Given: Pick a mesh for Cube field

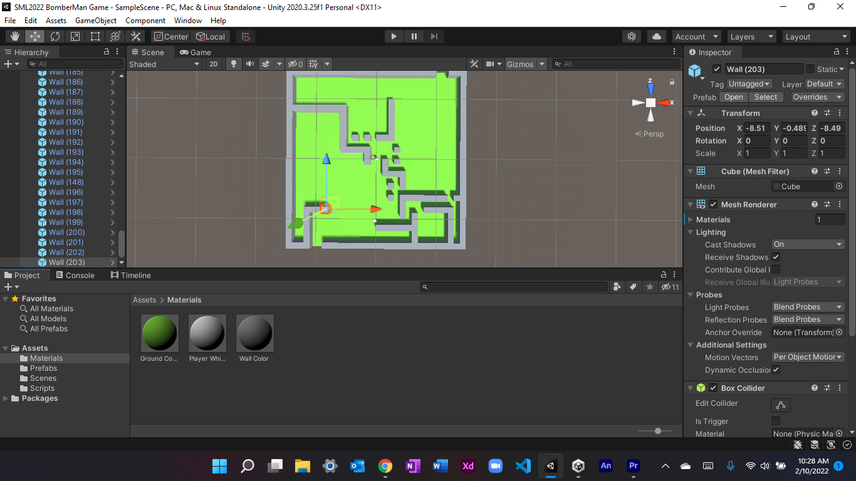Looking at the screenshot, I should 839,186.
